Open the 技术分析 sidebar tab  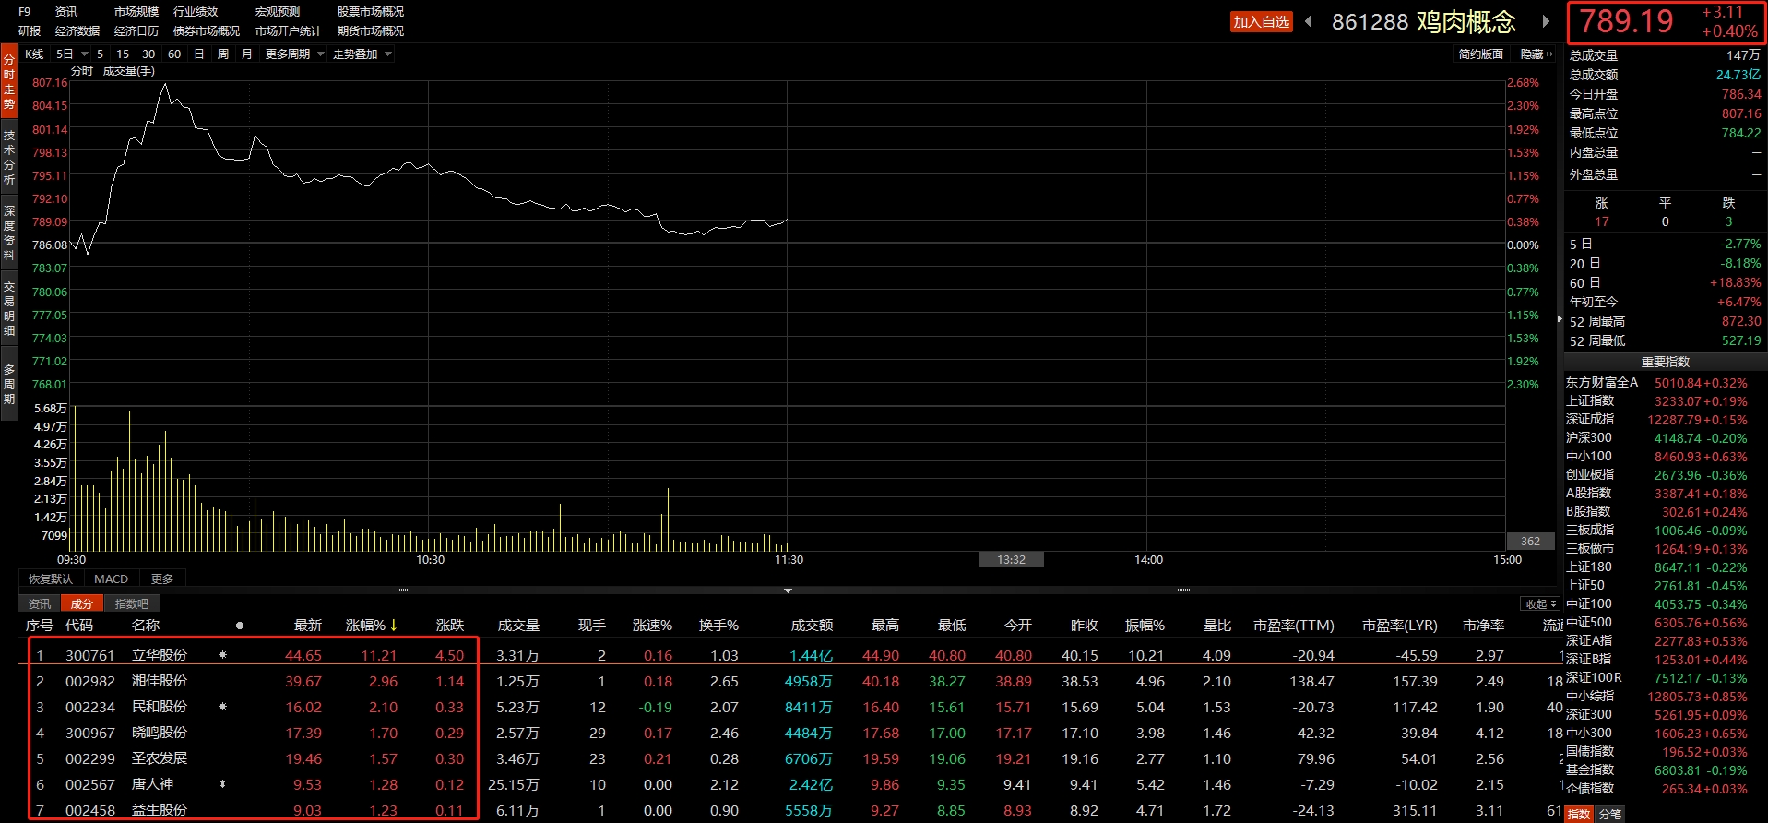(x=9, y=157)
